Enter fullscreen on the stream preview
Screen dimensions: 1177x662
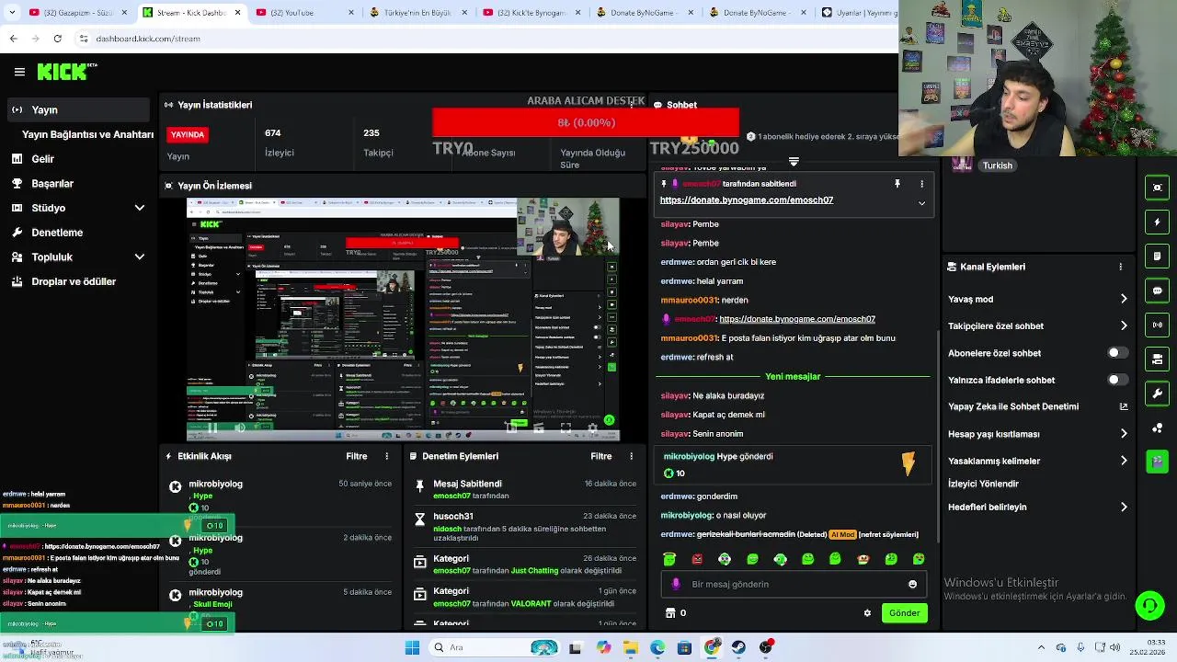(x=566, y=428)
